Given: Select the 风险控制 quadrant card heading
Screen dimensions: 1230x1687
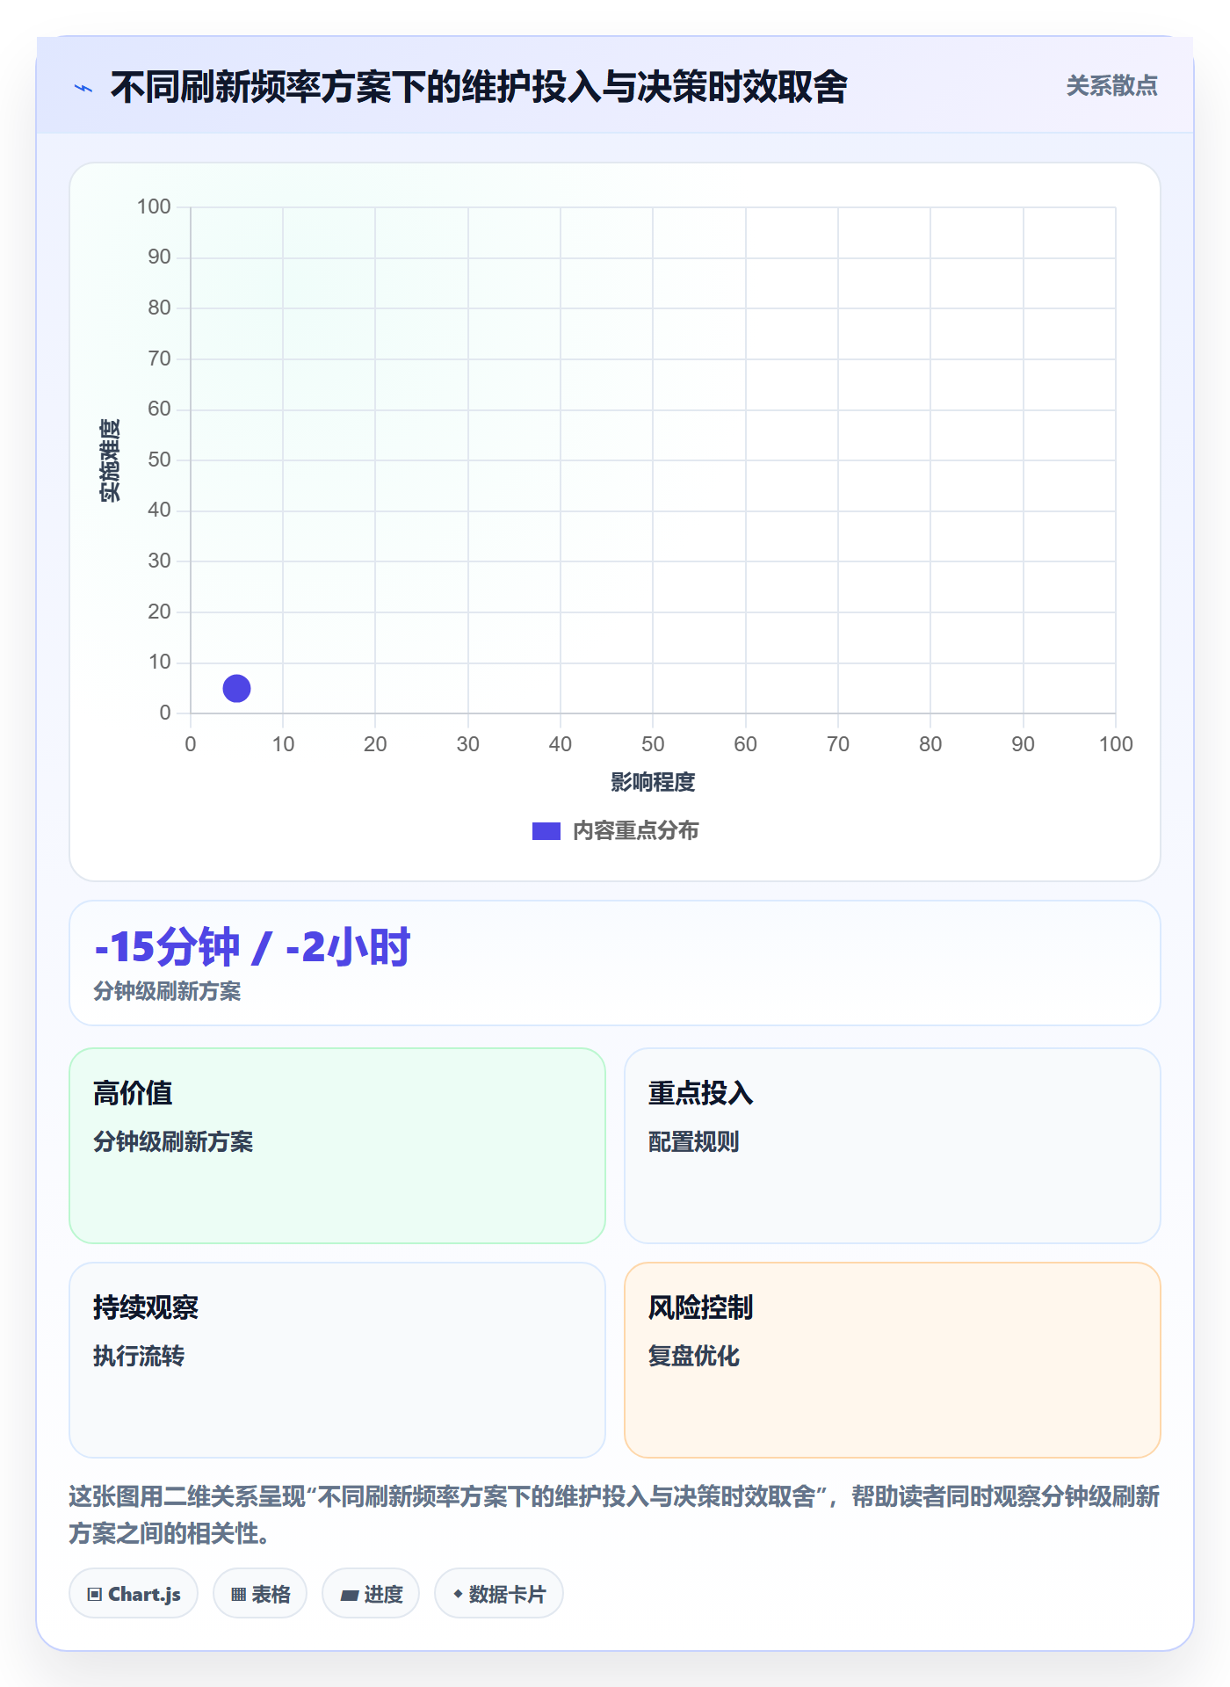Looking at the screenshot, I should (x=700, y=1307).
